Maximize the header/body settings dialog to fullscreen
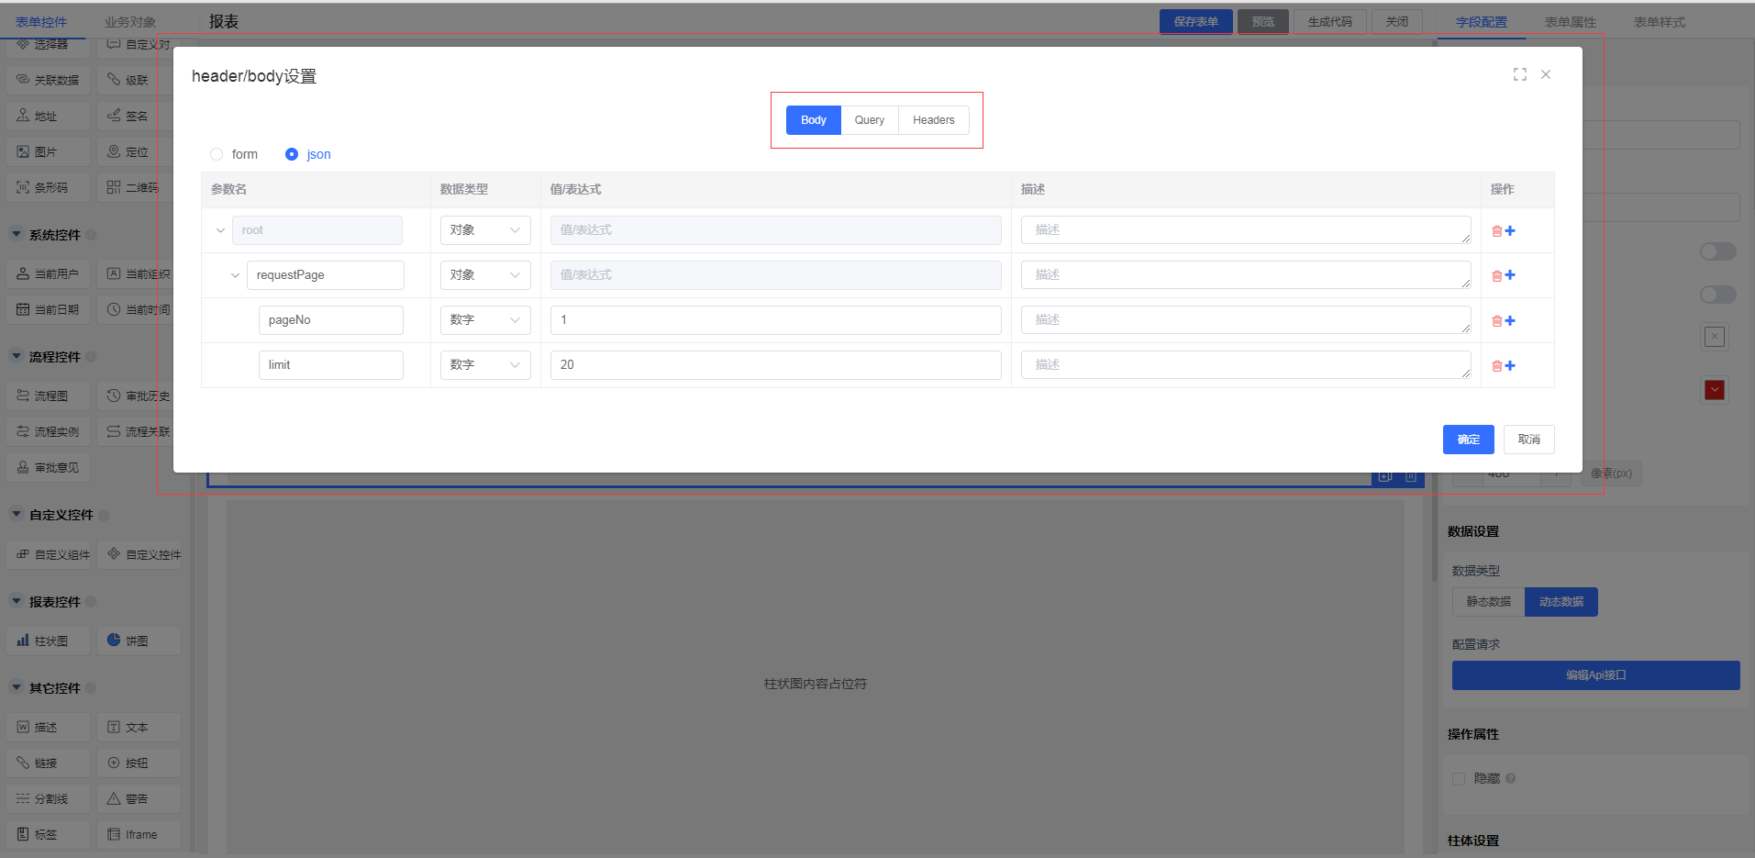 coord(1520,74)
